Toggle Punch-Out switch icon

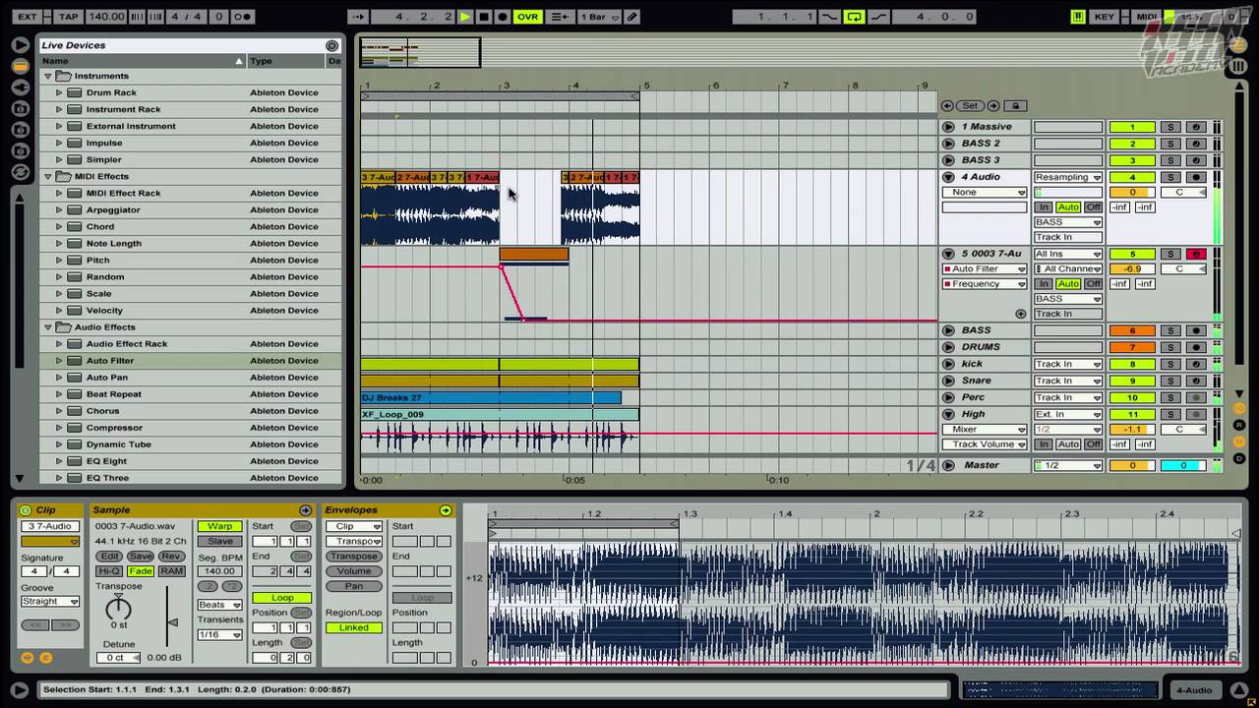click(x=878, y=17)
